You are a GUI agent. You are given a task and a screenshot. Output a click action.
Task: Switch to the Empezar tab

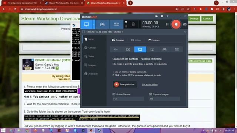(118, 40)
